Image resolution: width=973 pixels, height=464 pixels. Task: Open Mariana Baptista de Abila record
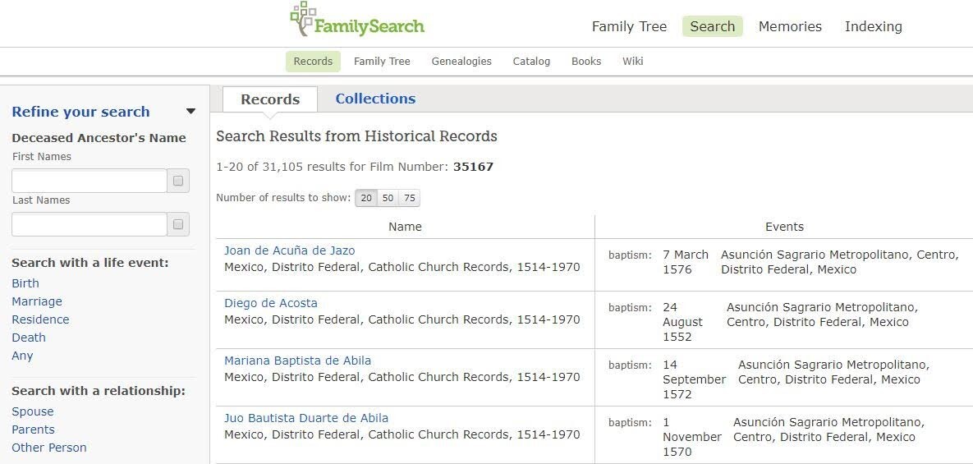tap(297, 361)
